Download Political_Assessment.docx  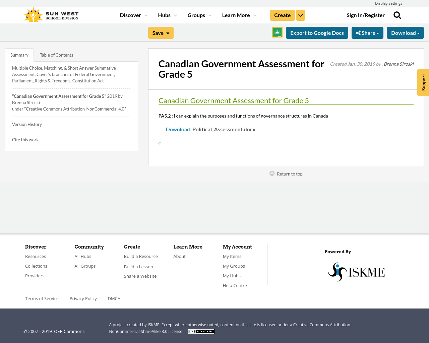pos(178,129)
